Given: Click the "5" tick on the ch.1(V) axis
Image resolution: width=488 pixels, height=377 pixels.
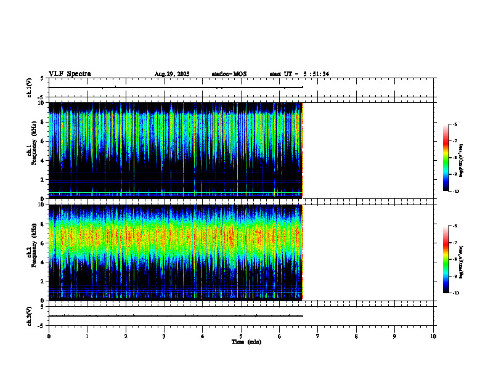Looking at the screenshot, I should 43,78.
